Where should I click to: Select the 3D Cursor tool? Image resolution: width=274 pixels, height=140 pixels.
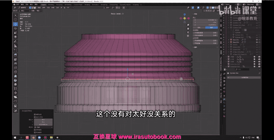pyautogui.click(x=15, y=19)
